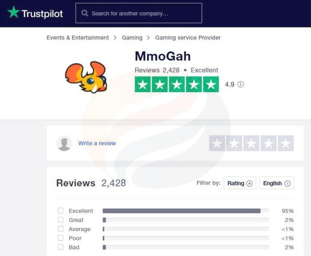This screenshot has width=311, height=256.
Task: Rate one star in the review box
Action: 217,143
